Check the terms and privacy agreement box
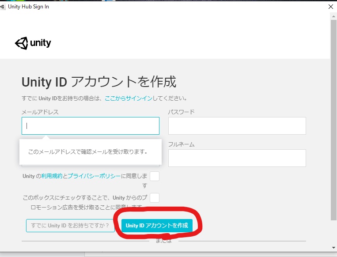Image resolution: width=337 pixels, height=257 pixels. (x=155, y=176)
